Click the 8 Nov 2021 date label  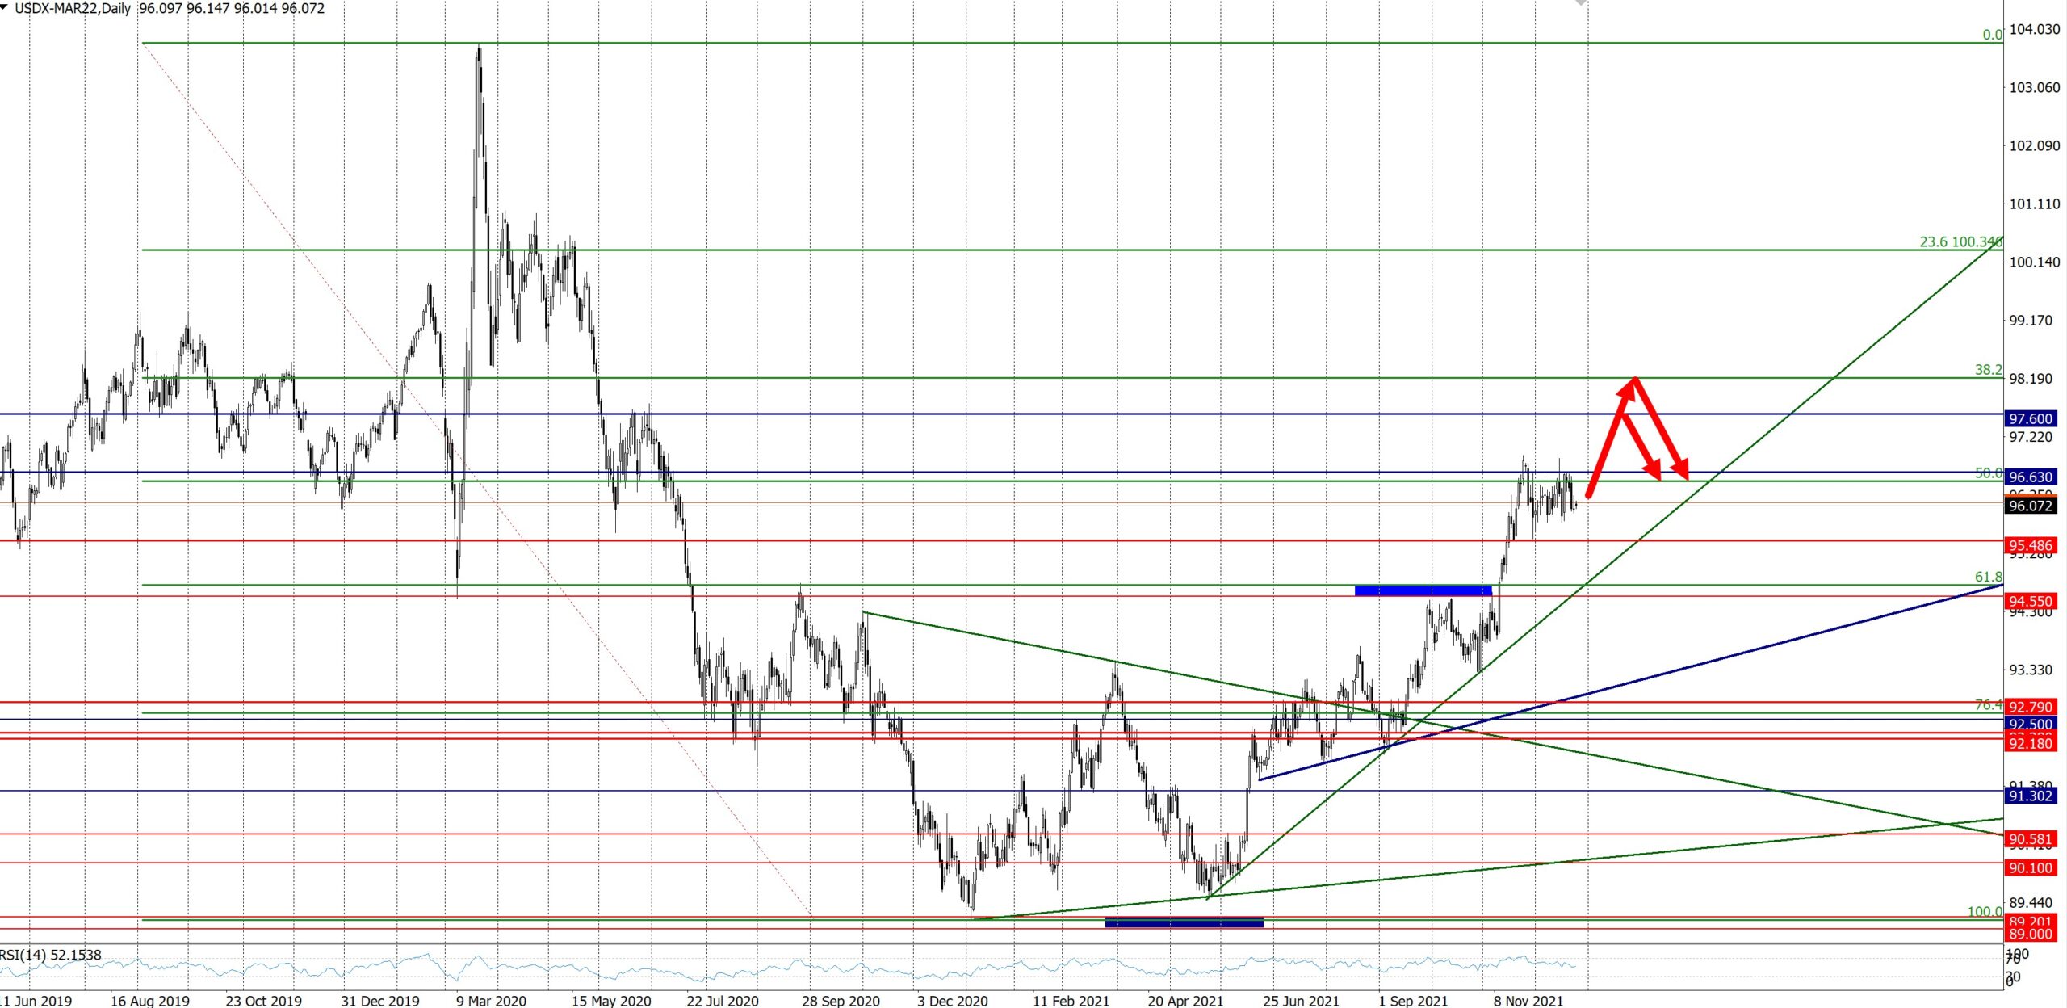(1528, 1000)
